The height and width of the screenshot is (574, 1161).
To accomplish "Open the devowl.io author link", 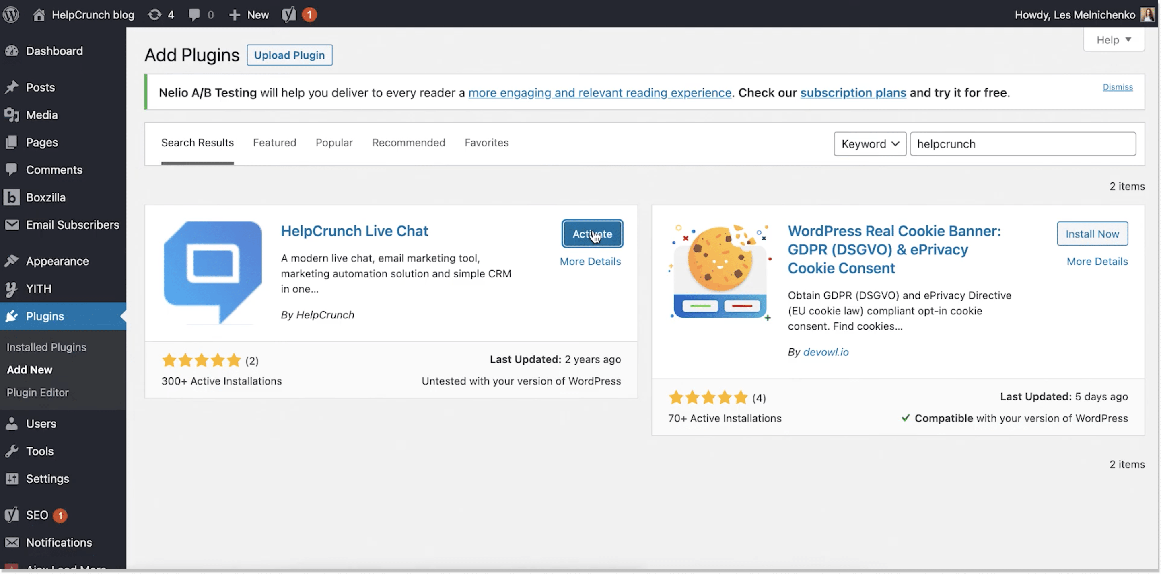I will (x=825, y=352).
